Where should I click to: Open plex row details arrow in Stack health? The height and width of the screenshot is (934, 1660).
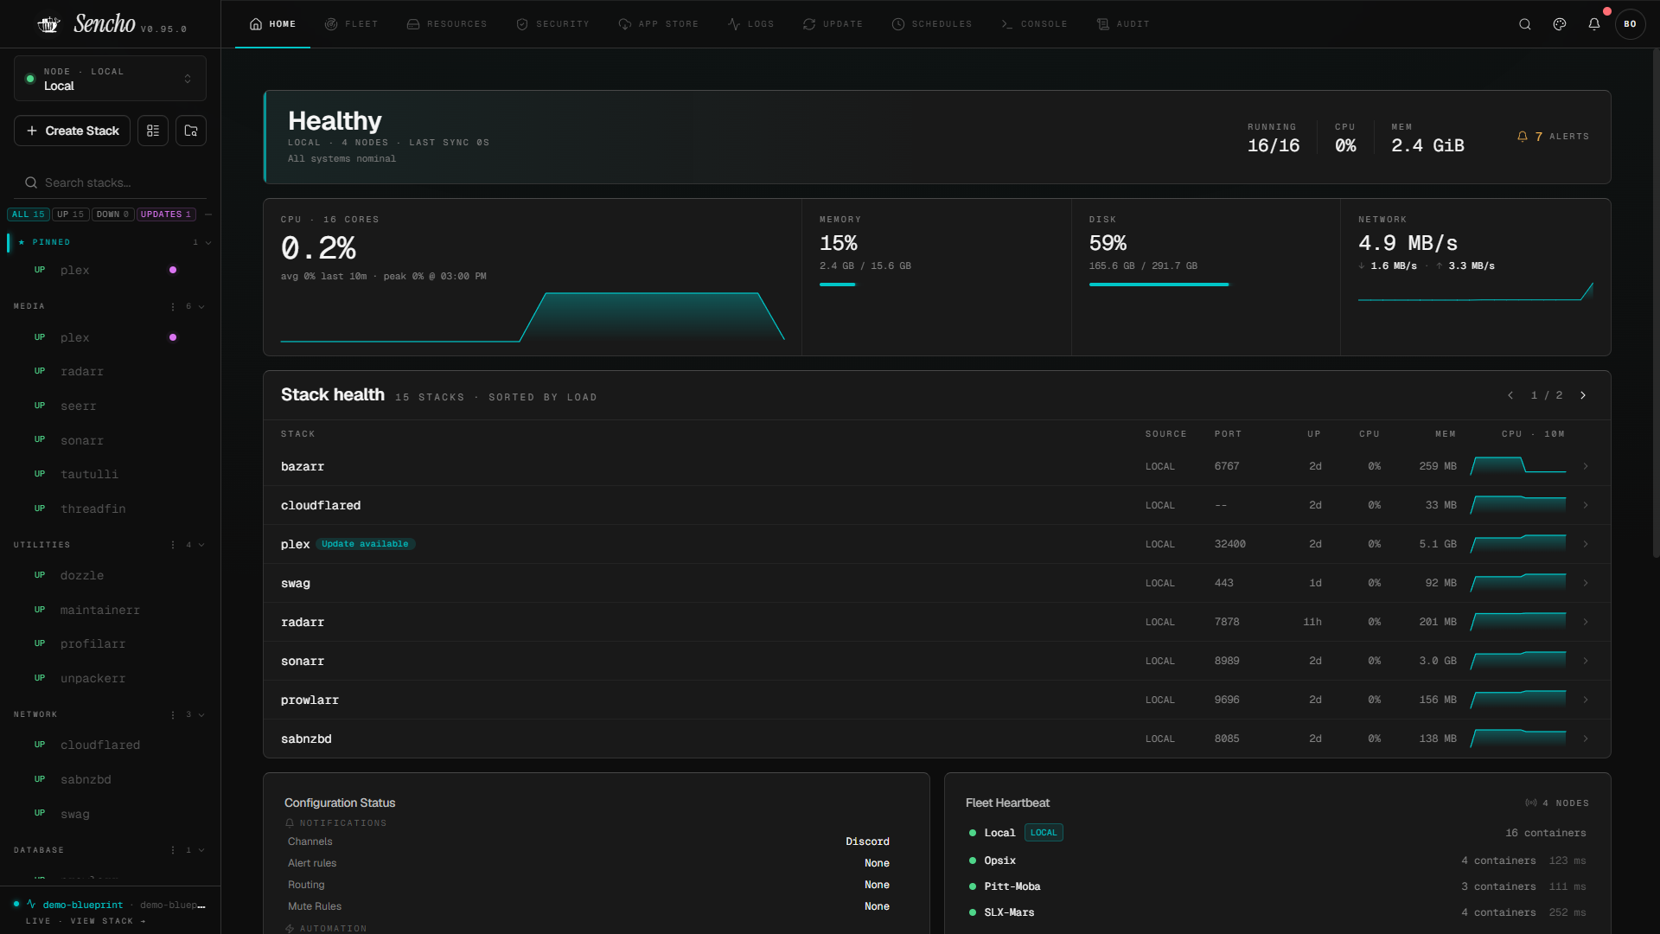(x=1586, y=544)
